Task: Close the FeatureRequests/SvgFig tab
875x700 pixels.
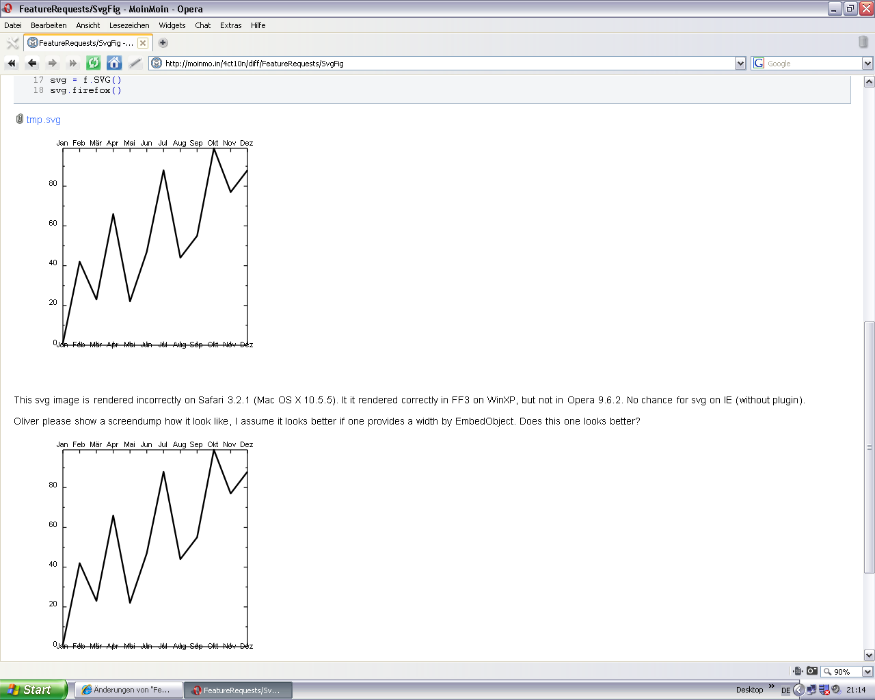Action: (143, 43)
